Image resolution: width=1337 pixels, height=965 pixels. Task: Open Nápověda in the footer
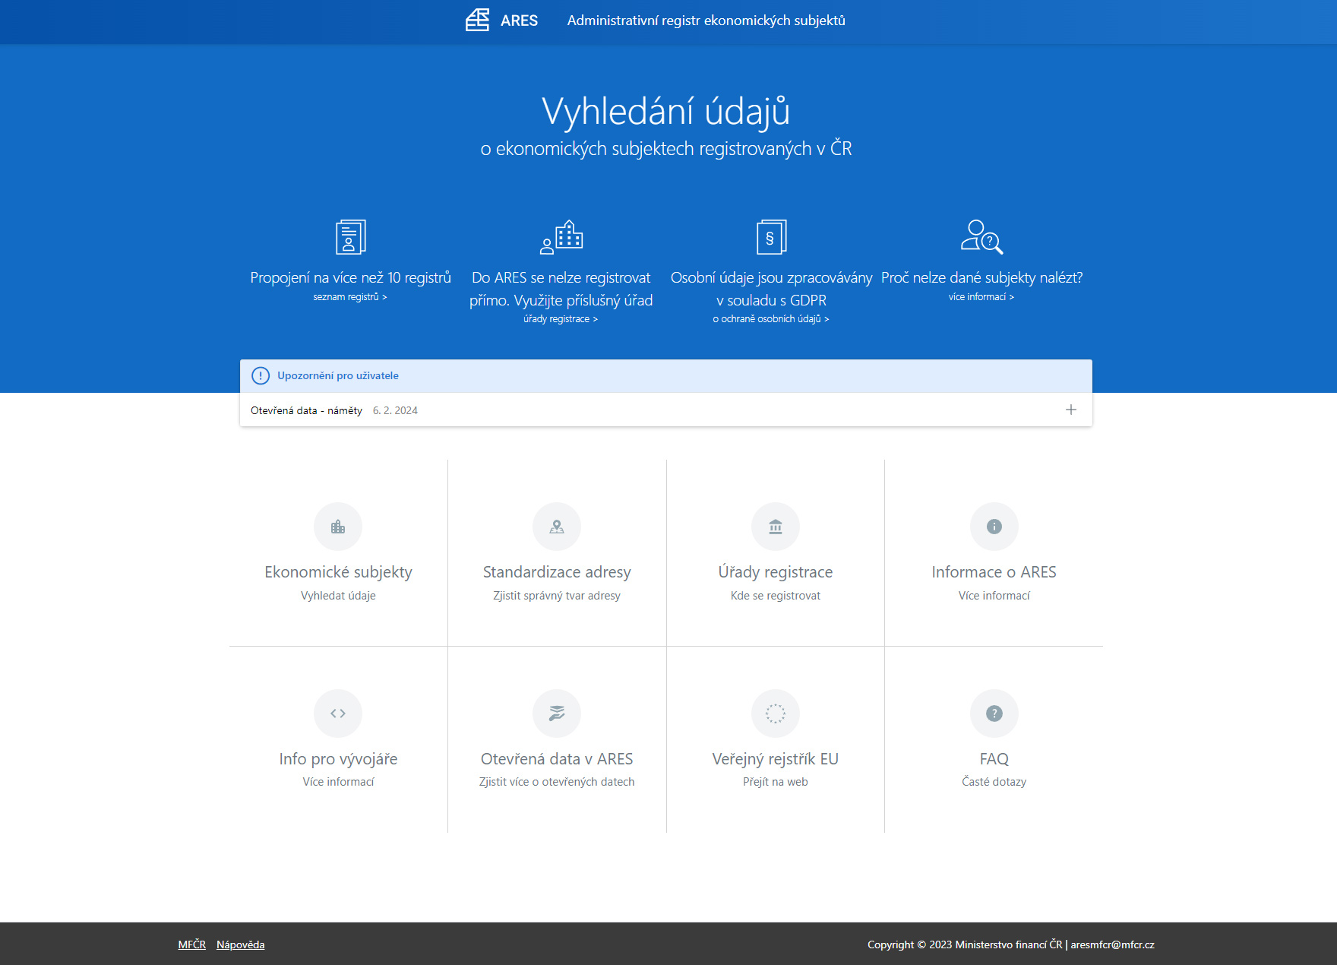tap(240, 944)
